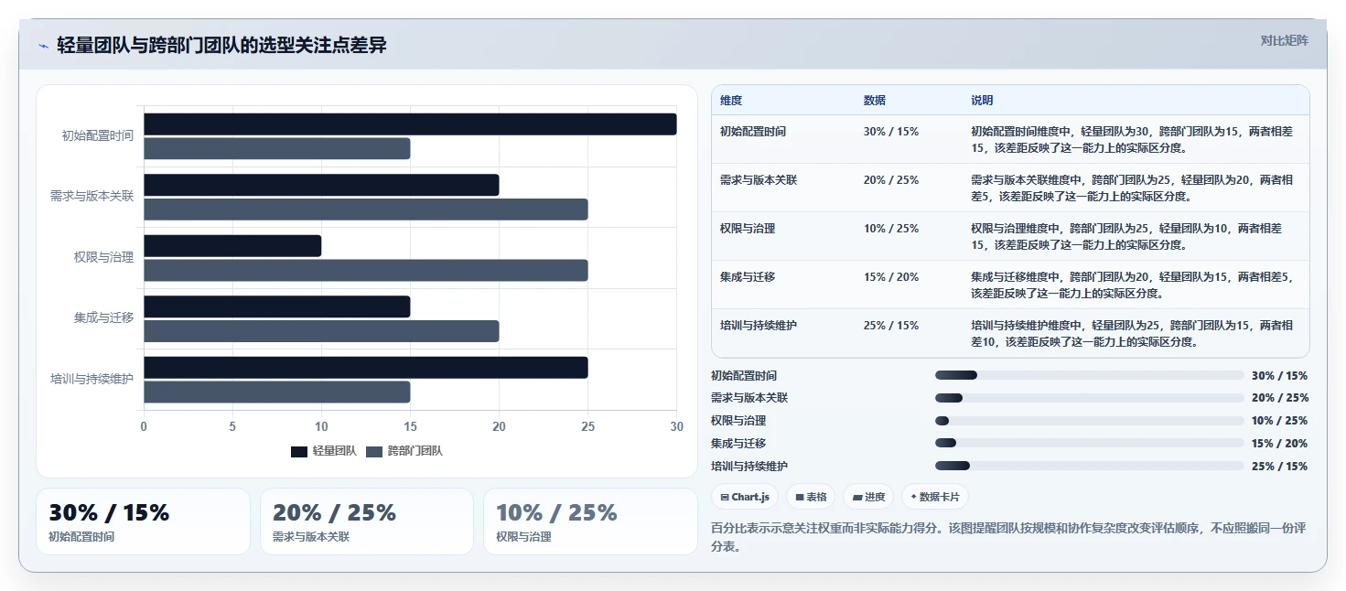This screenshot has width=1346, height=591.
Task: Click table data cell 25% / 15%
Action: coord(891,326)
